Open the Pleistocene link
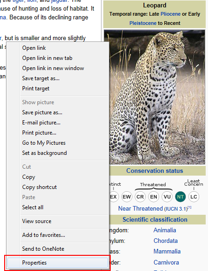Viewport: 208px width, 271px height. (143, 23)
